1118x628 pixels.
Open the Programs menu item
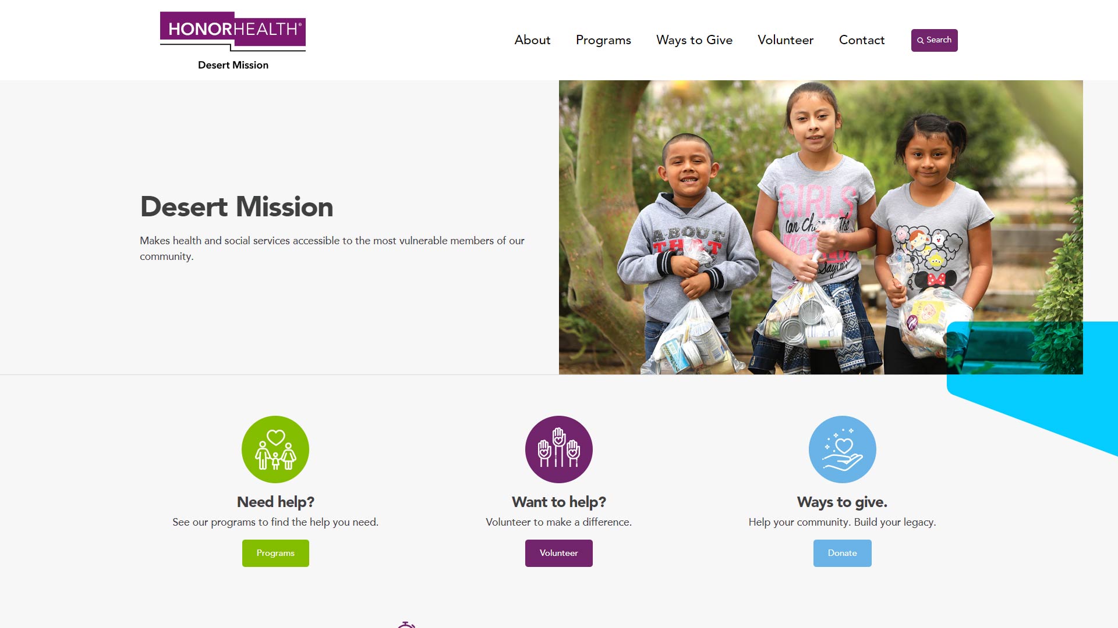pyautogui.click(x=603, y=40)
